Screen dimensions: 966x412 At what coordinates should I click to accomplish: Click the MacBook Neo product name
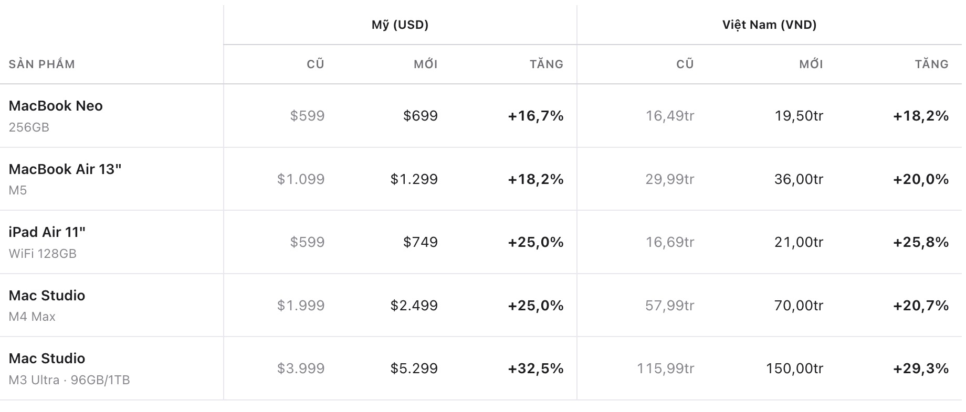pos(56,106)
